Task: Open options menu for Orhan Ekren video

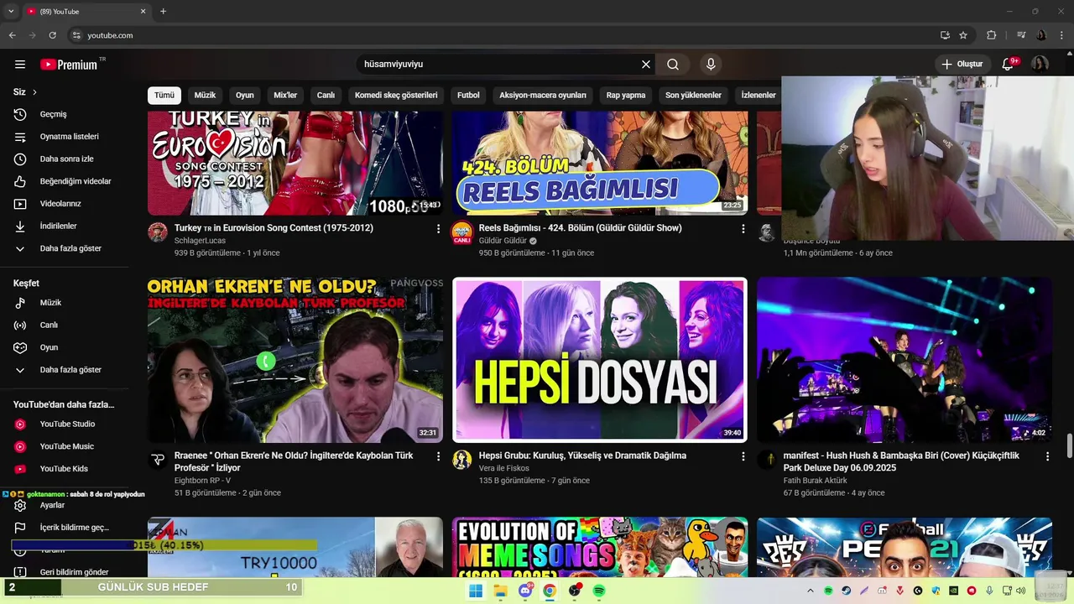Action: pos(438,456)
